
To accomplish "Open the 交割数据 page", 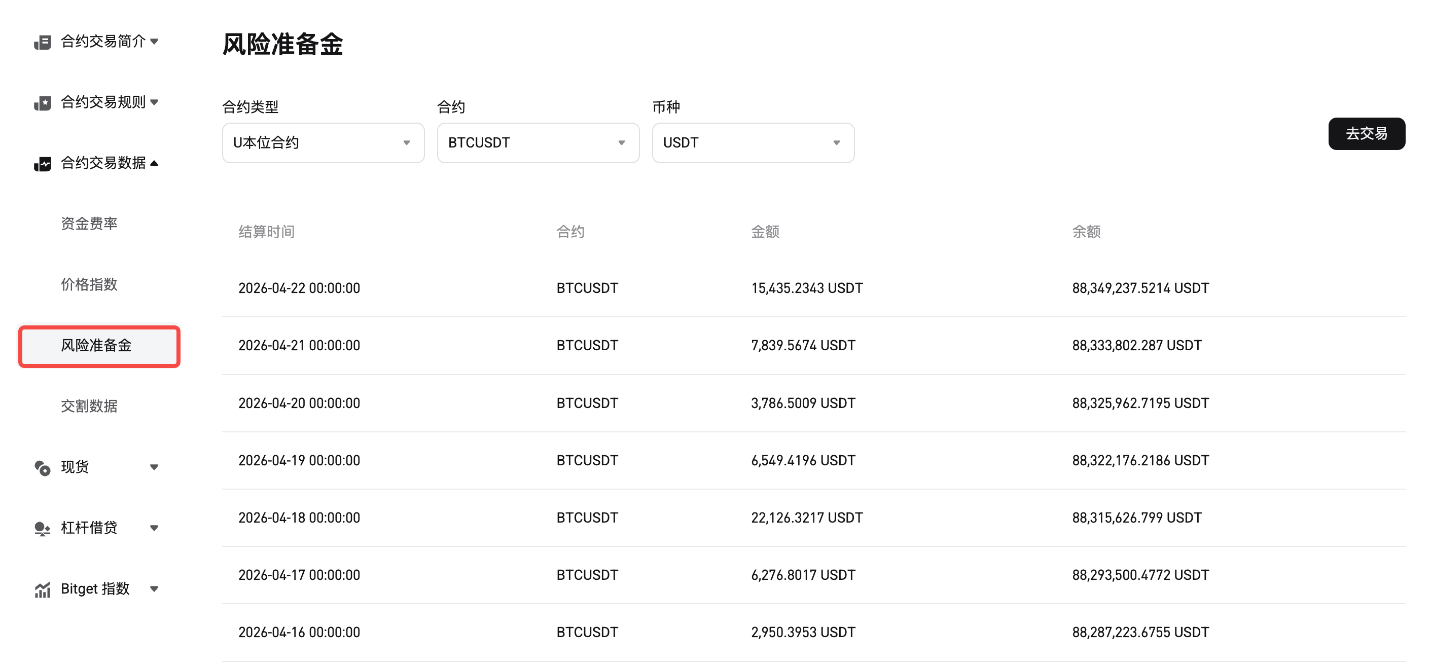I will 89,406.
